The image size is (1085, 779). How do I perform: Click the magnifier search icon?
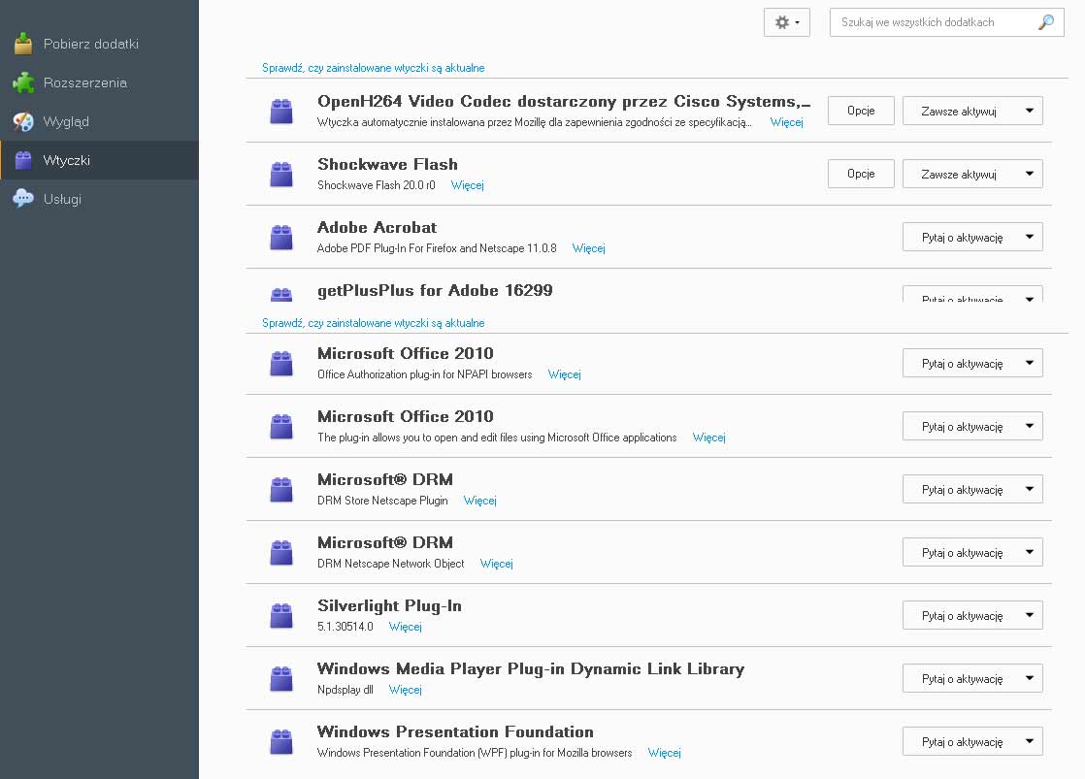click(1046, 22)
